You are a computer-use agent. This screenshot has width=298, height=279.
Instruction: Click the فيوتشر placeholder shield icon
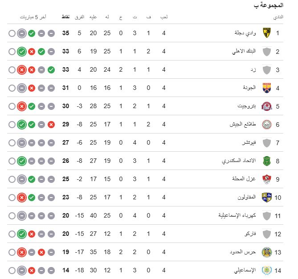click(x=266, y=143)
